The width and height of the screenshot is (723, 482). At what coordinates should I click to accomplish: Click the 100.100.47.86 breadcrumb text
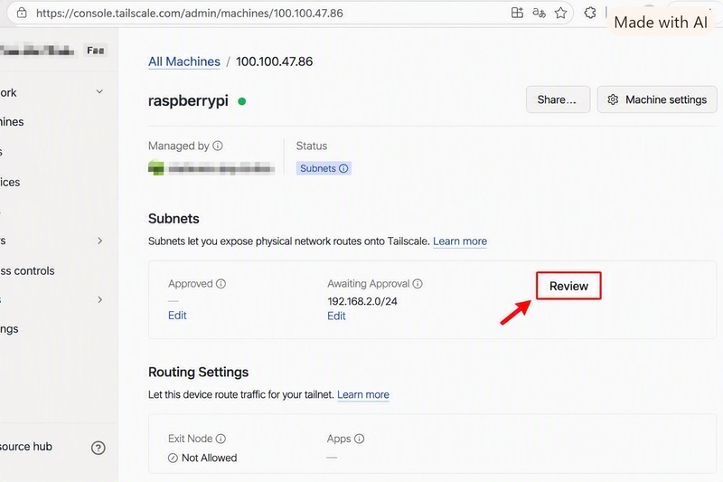click(x=275, y=61)
